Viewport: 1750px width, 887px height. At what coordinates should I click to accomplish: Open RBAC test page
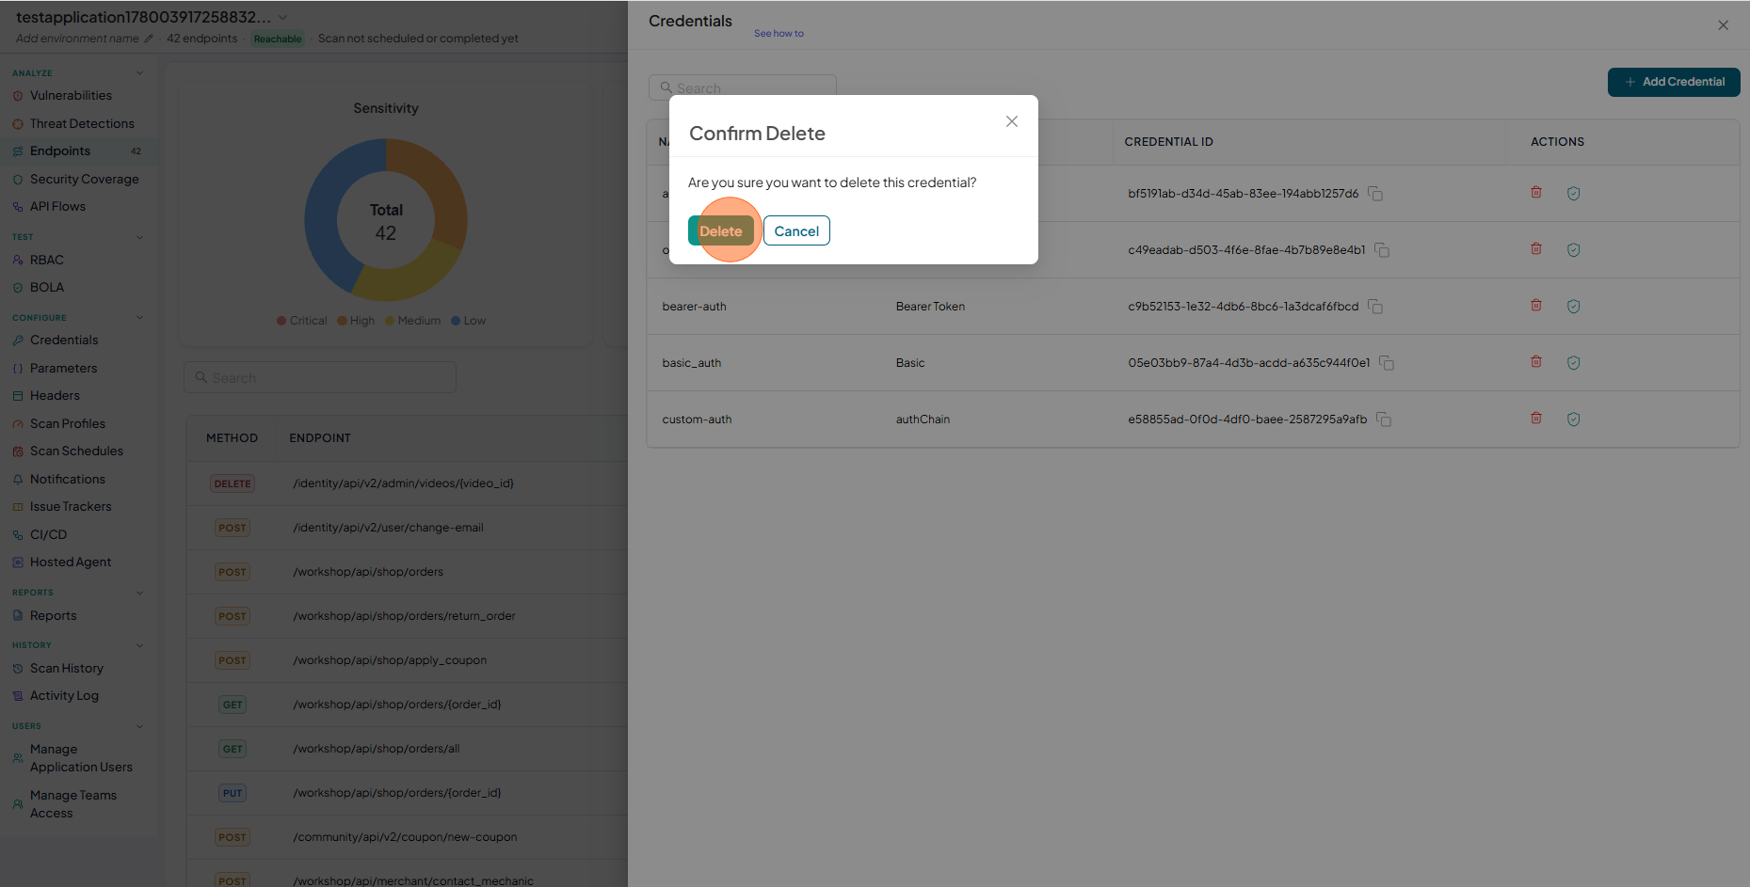[47, 260]
